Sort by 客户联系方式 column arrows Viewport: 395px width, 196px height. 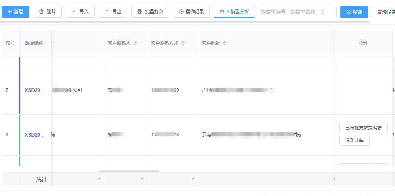click(x=183, y=43)
